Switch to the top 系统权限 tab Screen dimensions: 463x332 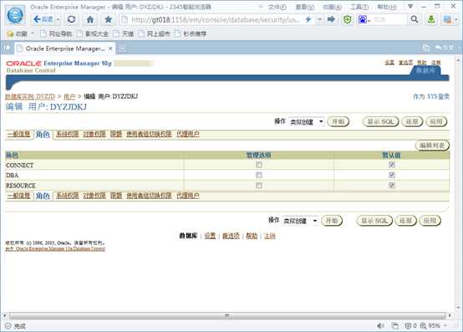tap(68, 134)
